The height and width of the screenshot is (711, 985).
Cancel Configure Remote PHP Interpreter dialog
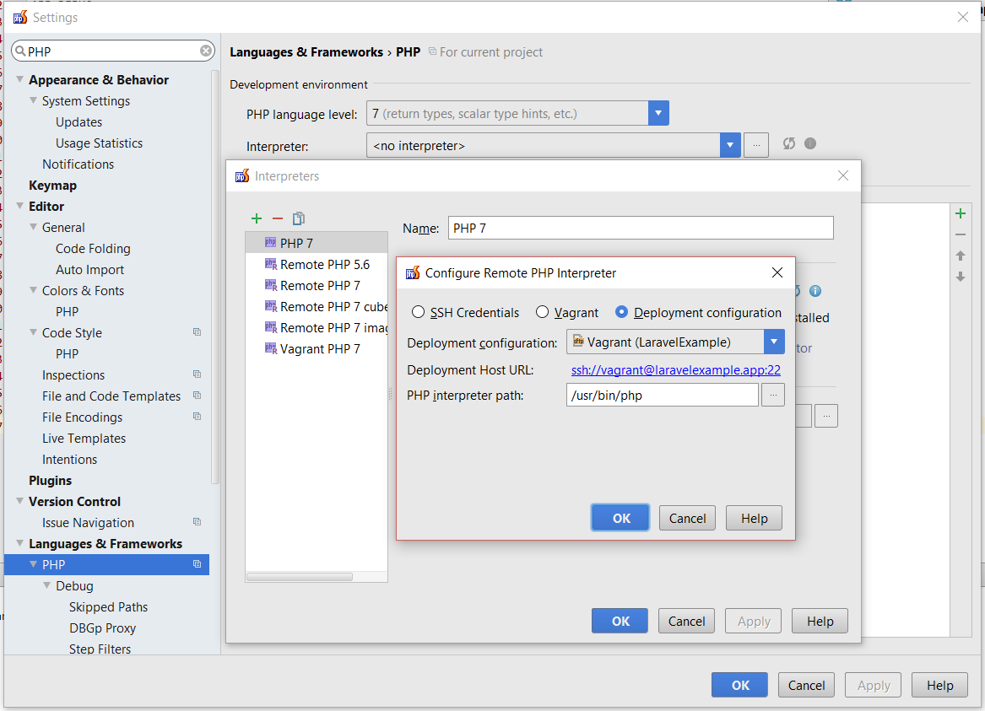[687, 519]
